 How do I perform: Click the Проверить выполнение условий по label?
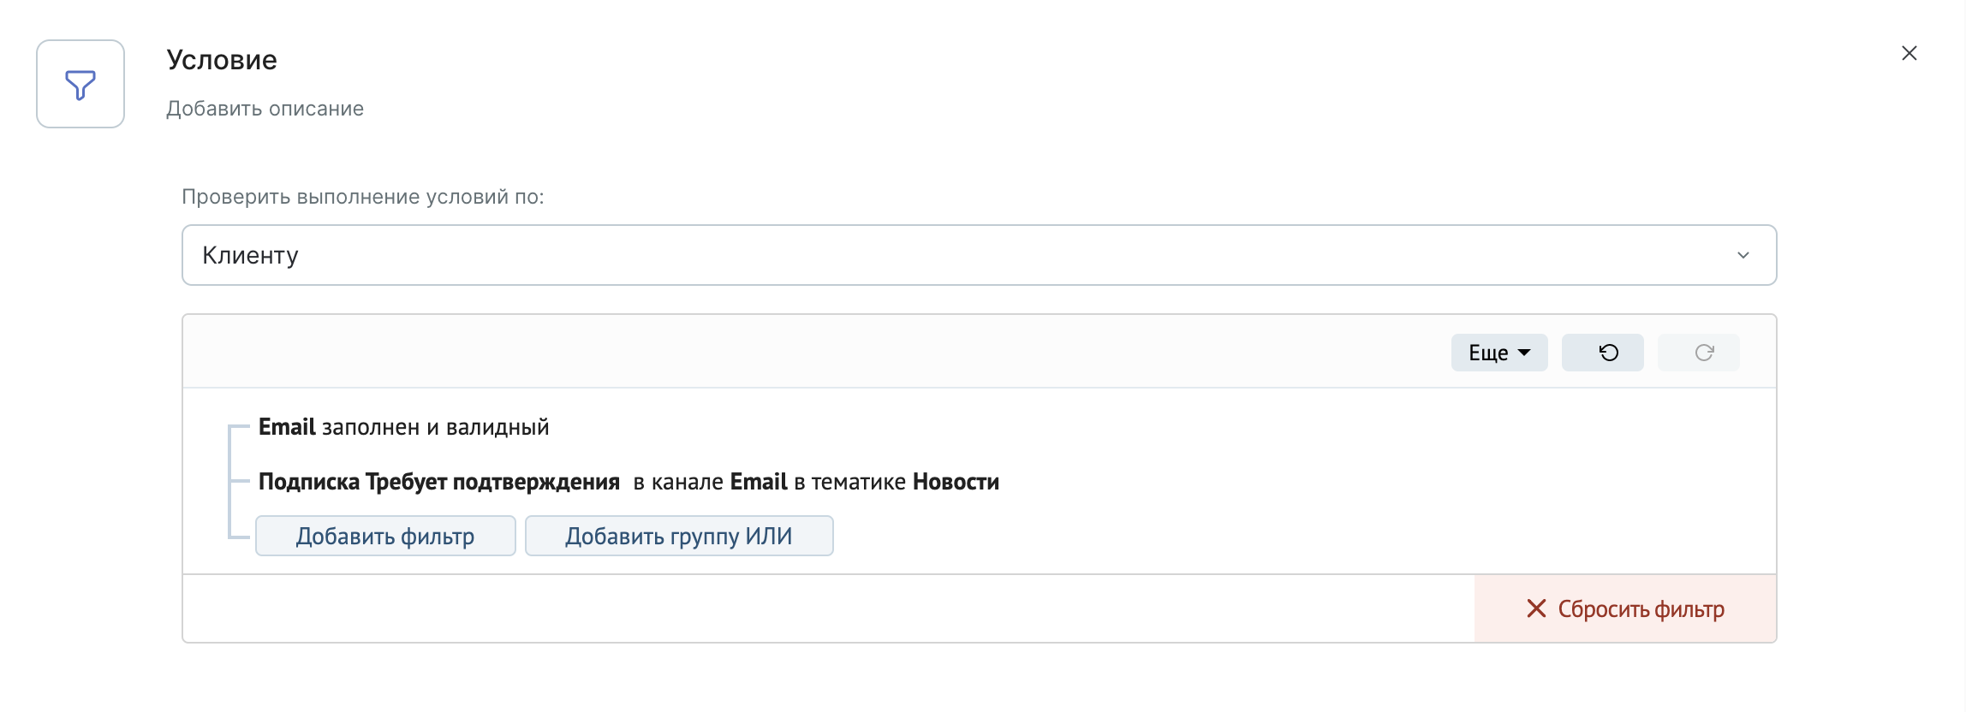[x=363, y=197]
